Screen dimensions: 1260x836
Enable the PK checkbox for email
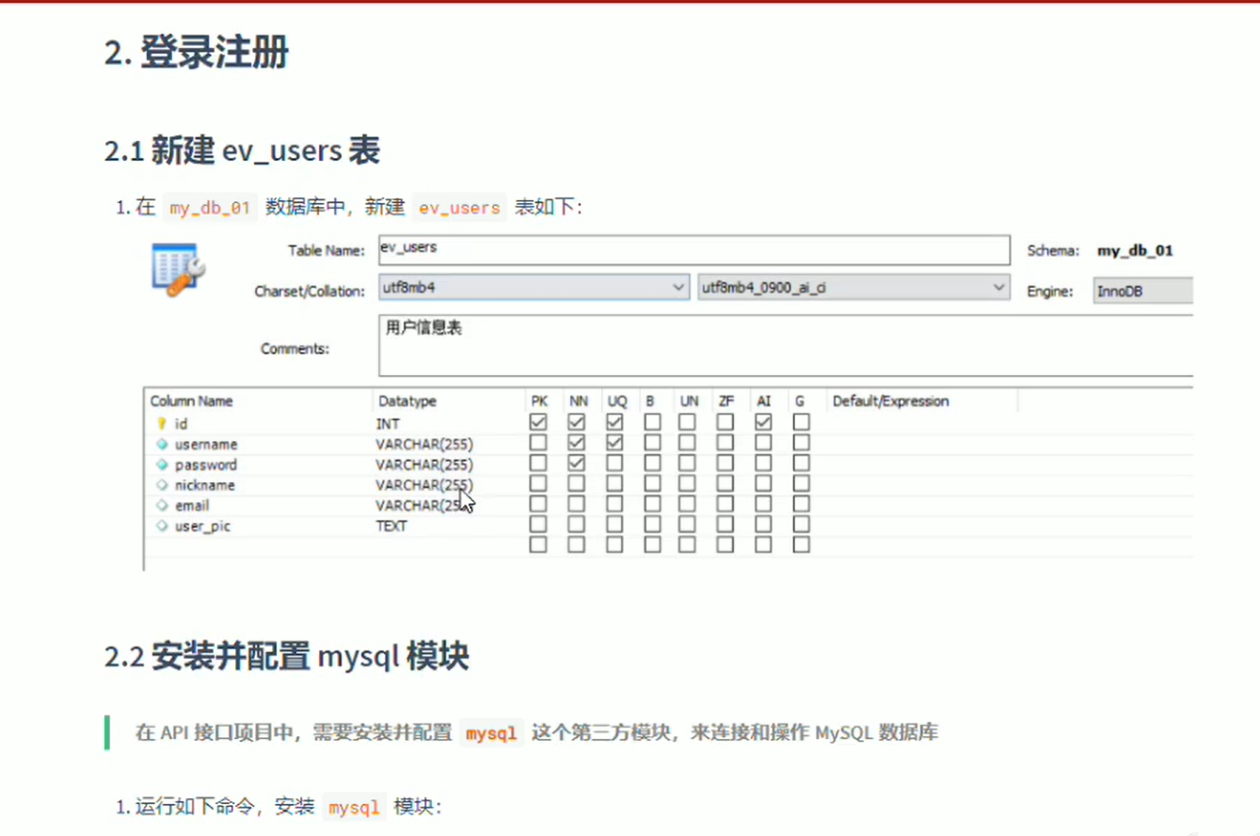pyautogui.click(x=538, y=504)
